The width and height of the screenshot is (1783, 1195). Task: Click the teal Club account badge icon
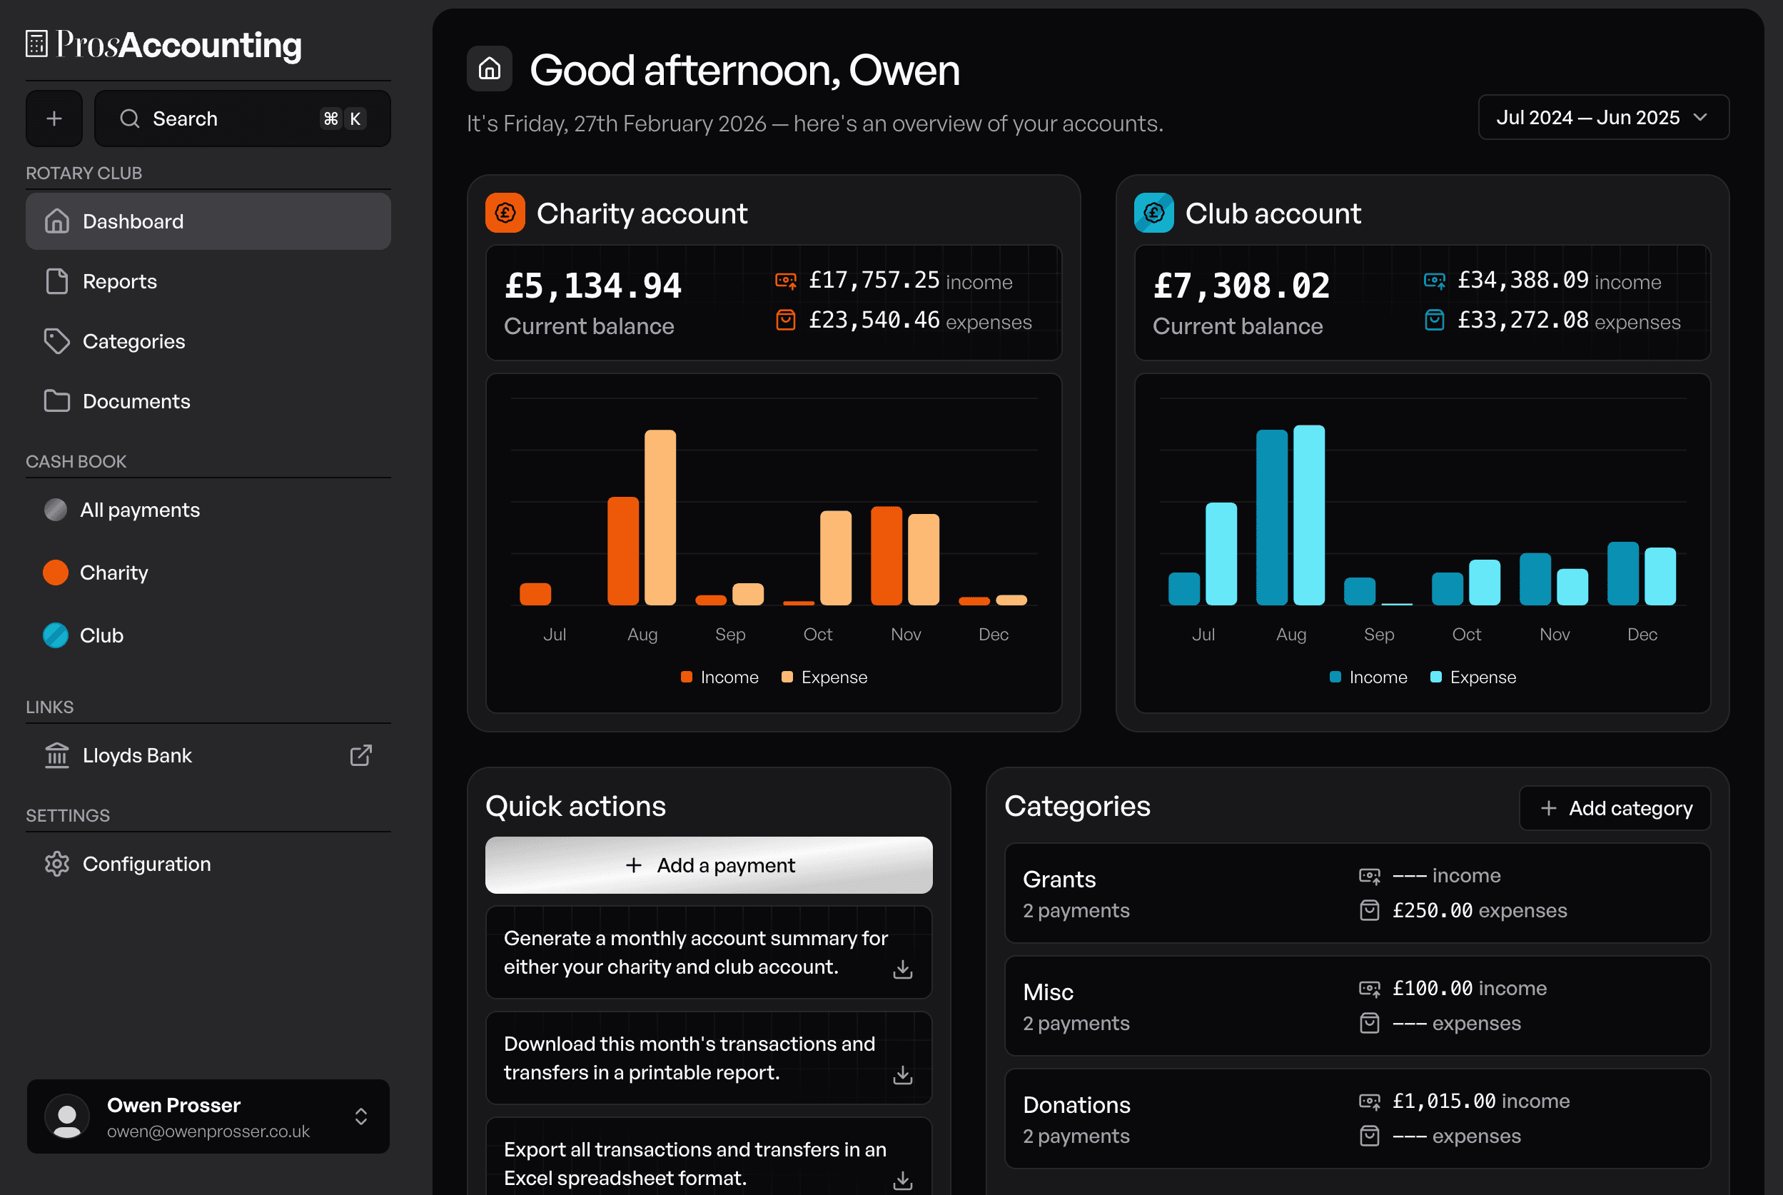click(1153, 213)
